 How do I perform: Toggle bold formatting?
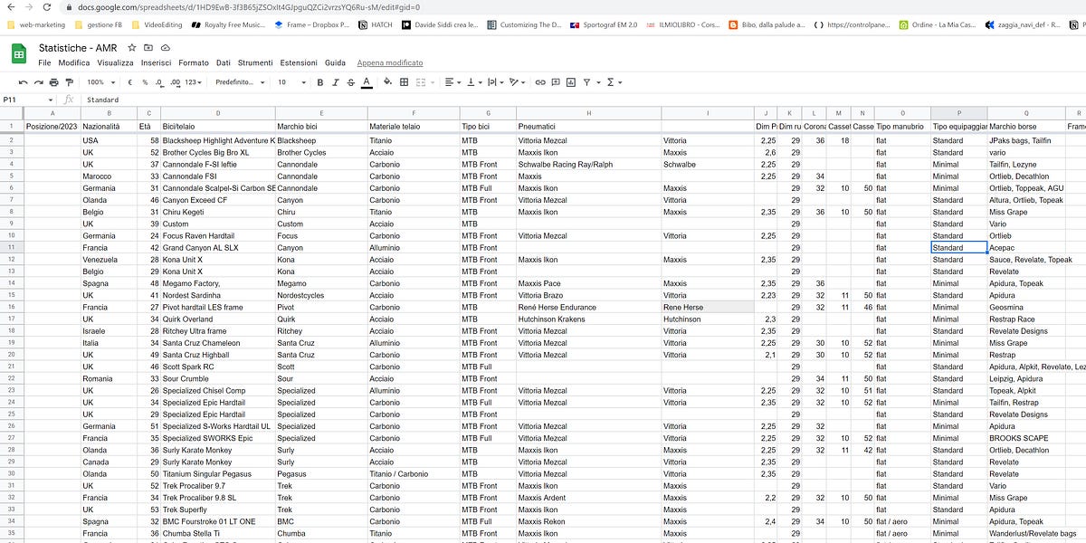pos(320,82)
